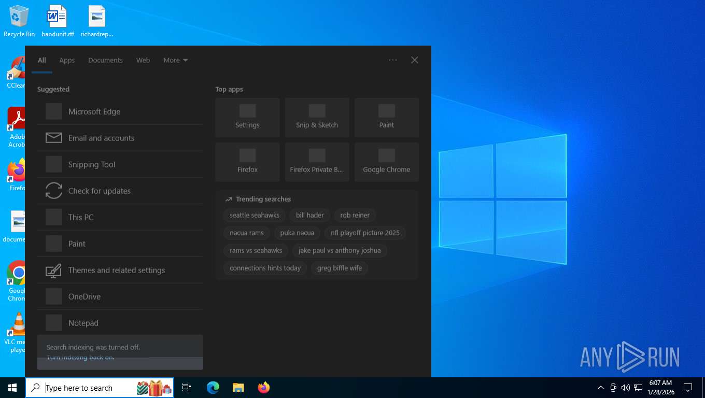Screen dimensions: 705x398
Task: Search trending 'rob reiner'
Action: 355,215
